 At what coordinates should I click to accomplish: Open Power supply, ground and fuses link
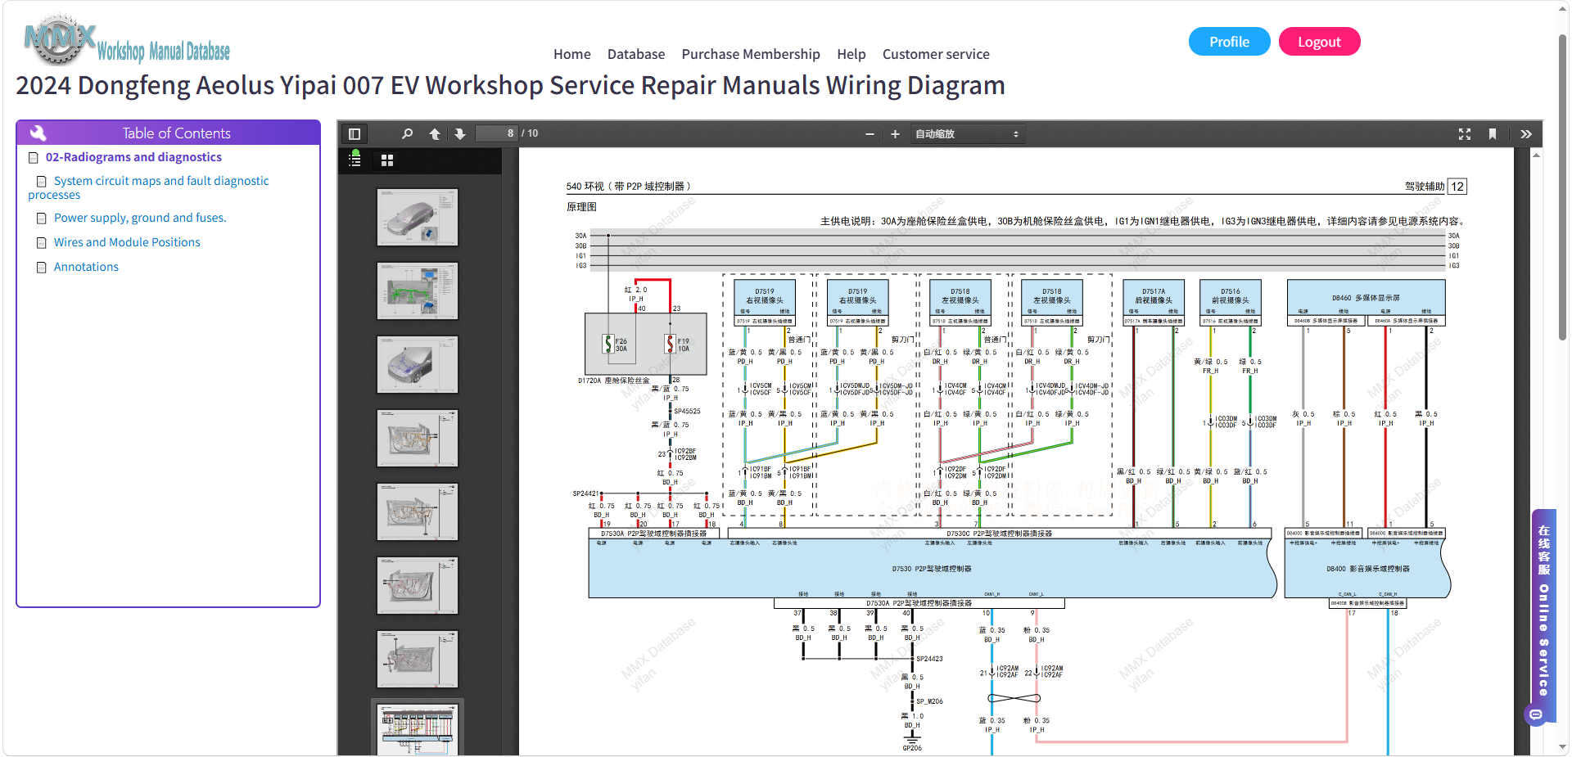coord(140,218)
